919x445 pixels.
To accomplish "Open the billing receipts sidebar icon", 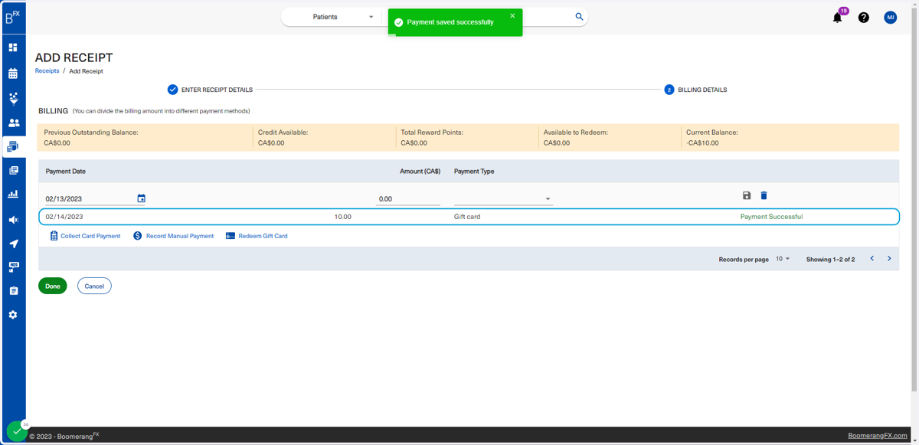I will (x=13, y=146).
